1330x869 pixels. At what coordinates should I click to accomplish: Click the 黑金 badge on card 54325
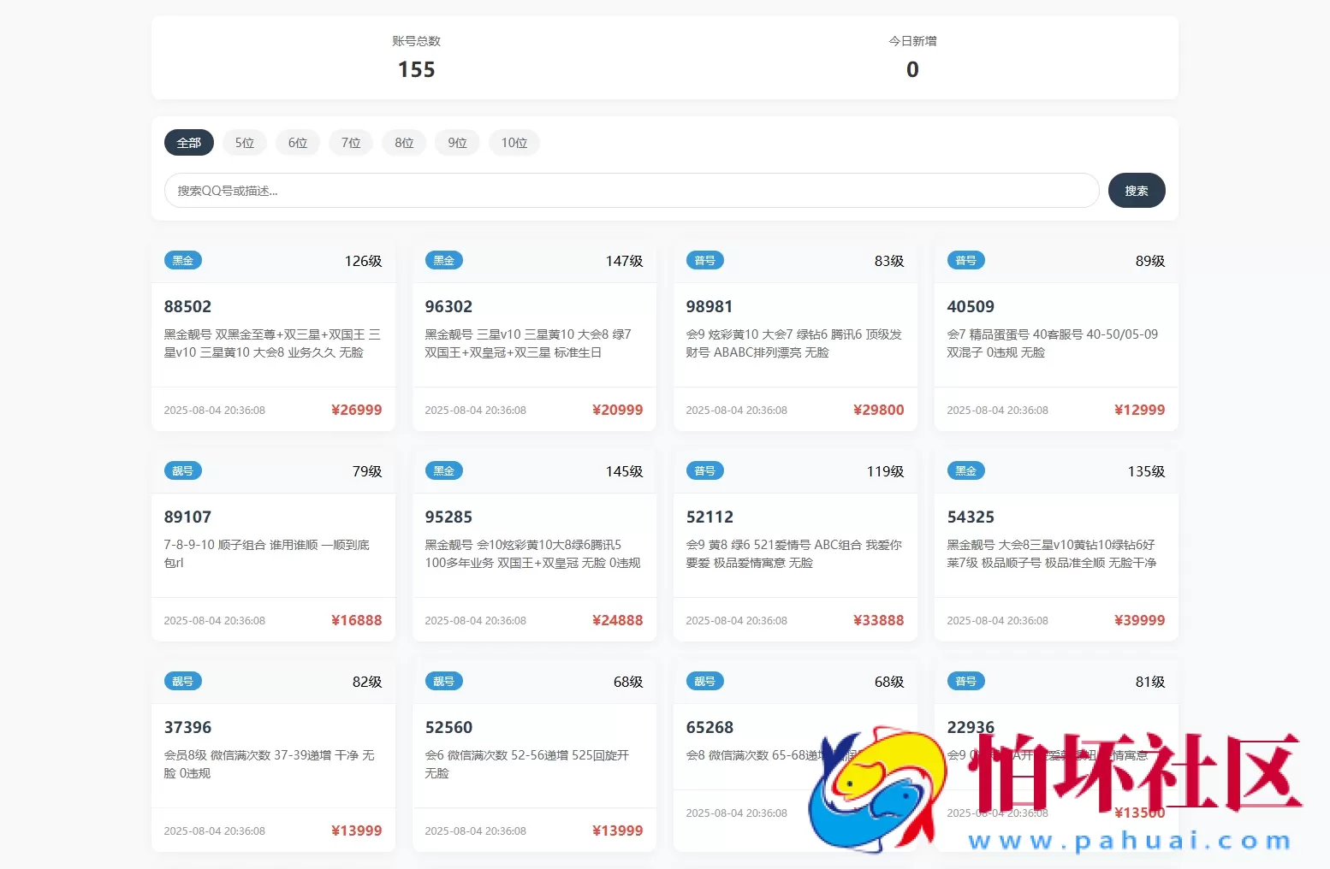point(965,470)
